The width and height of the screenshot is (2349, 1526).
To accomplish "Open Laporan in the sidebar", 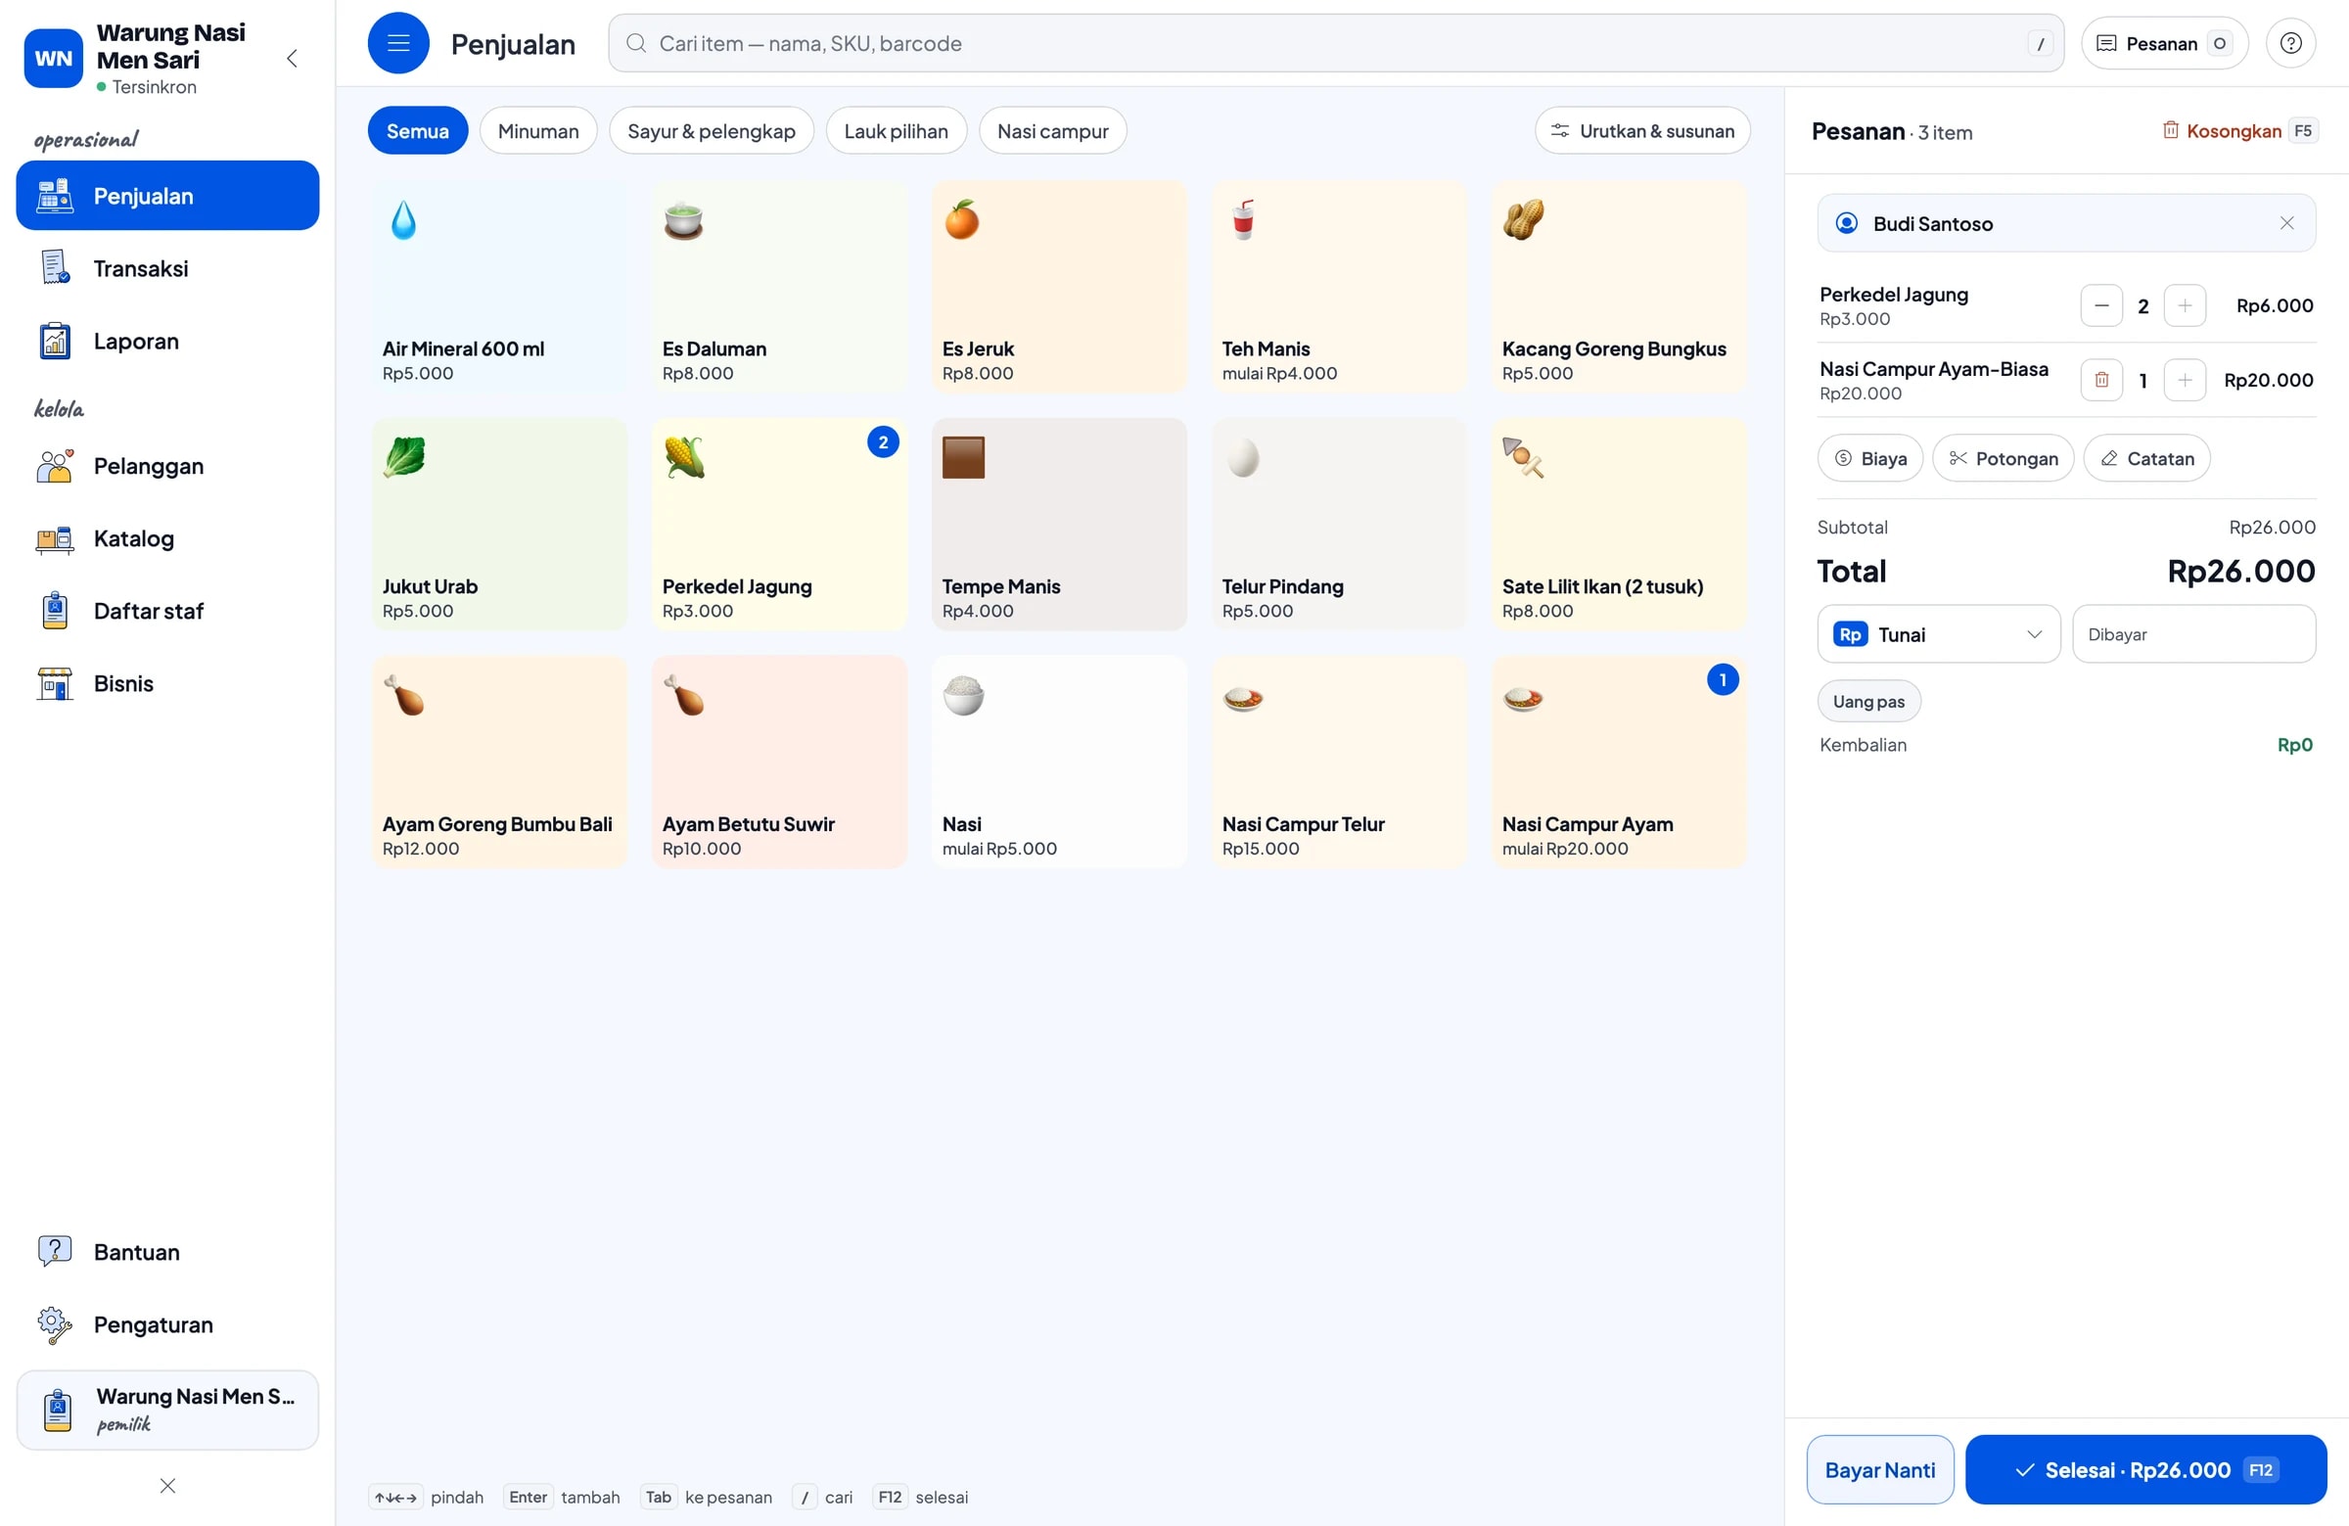I will [167, 341].
